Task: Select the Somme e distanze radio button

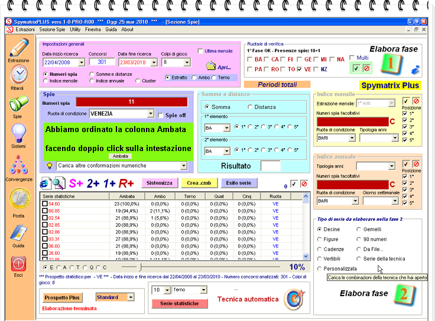Action: pos(92,74)
